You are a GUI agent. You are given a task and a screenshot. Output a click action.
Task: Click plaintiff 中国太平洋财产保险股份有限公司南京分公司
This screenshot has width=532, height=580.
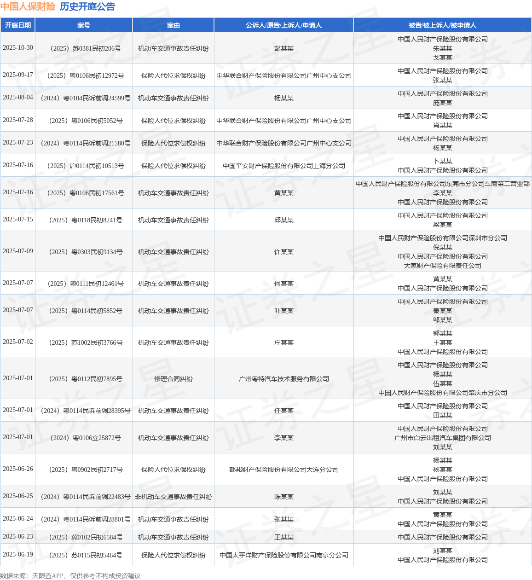(x=284, y=555)
